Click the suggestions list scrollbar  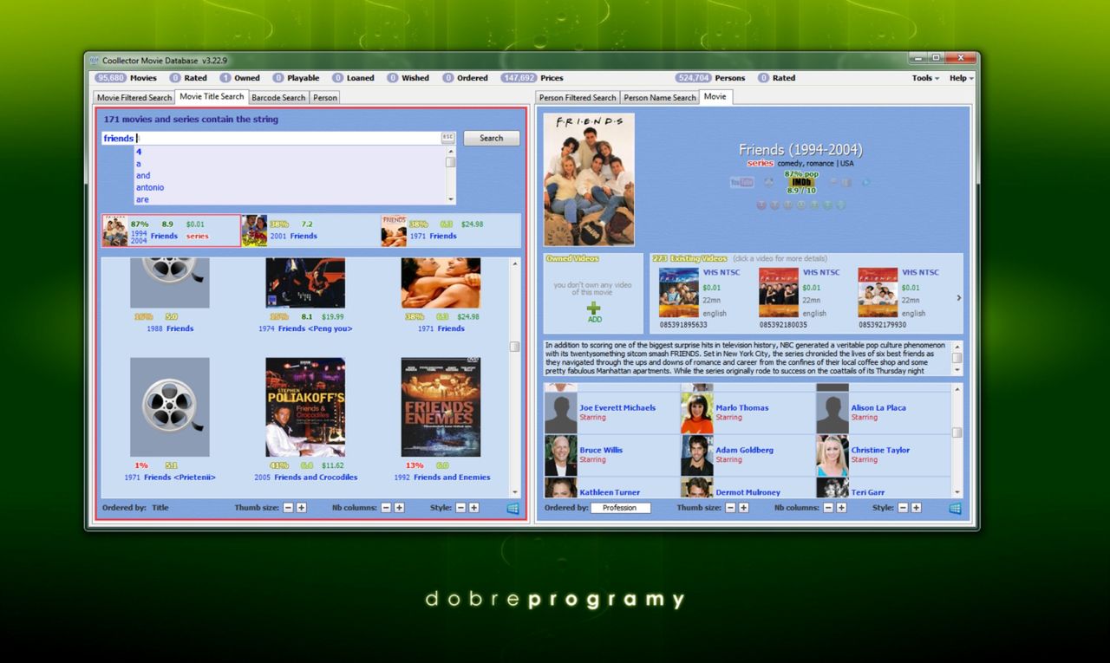(x=450, y=175)
